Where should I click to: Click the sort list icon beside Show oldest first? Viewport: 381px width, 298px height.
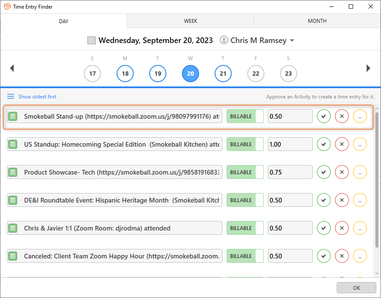[x=11, y=96]
